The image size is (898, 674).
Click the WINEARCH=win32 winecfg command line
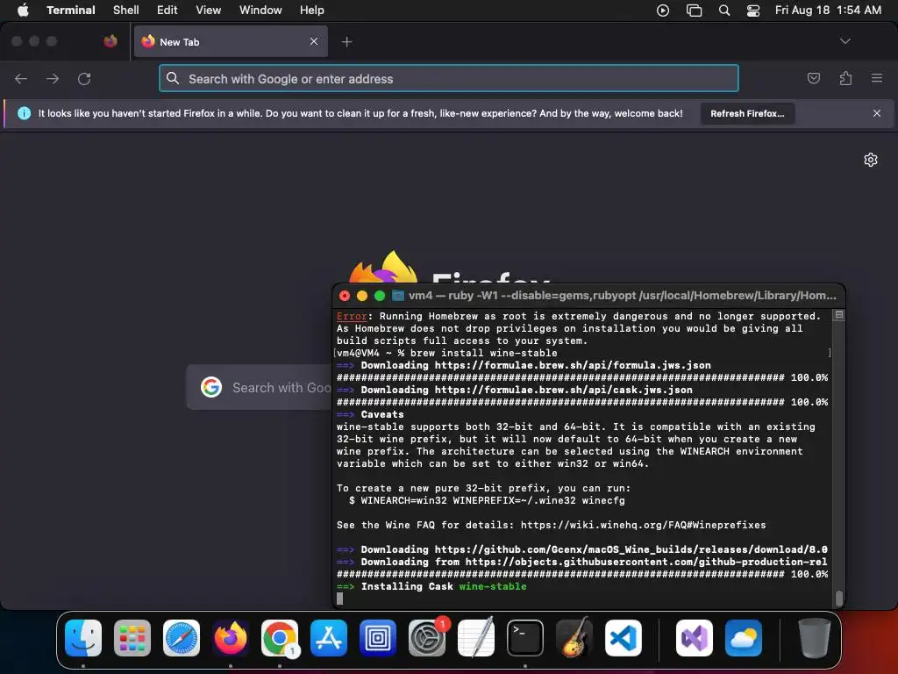487,500
